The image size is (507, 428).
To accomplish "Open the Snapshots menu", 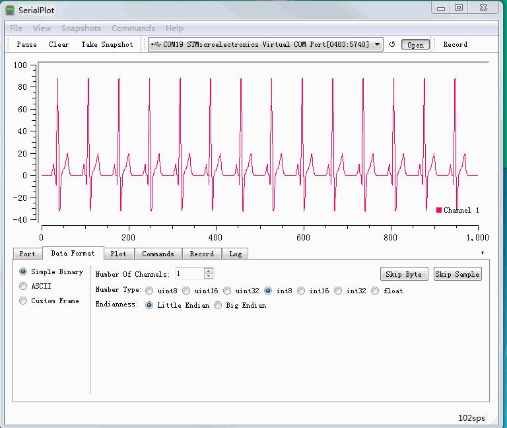I will point(81,28).
